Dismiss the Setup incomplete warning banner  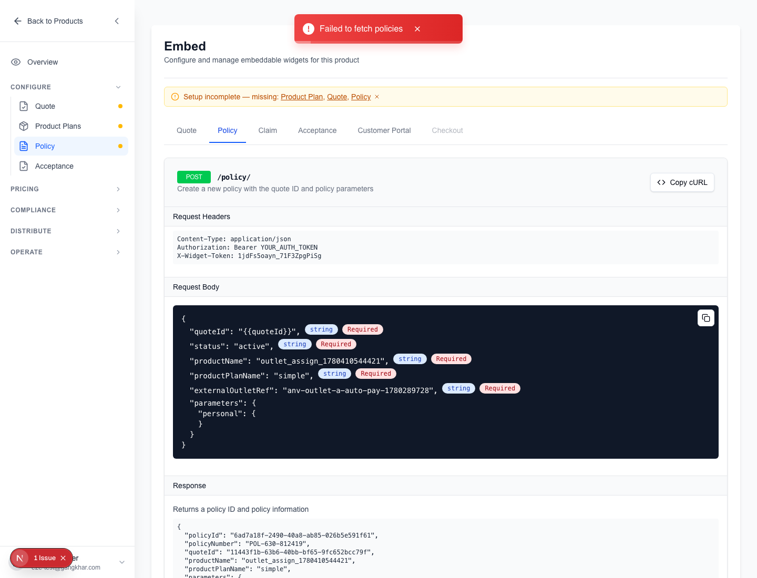377,97
